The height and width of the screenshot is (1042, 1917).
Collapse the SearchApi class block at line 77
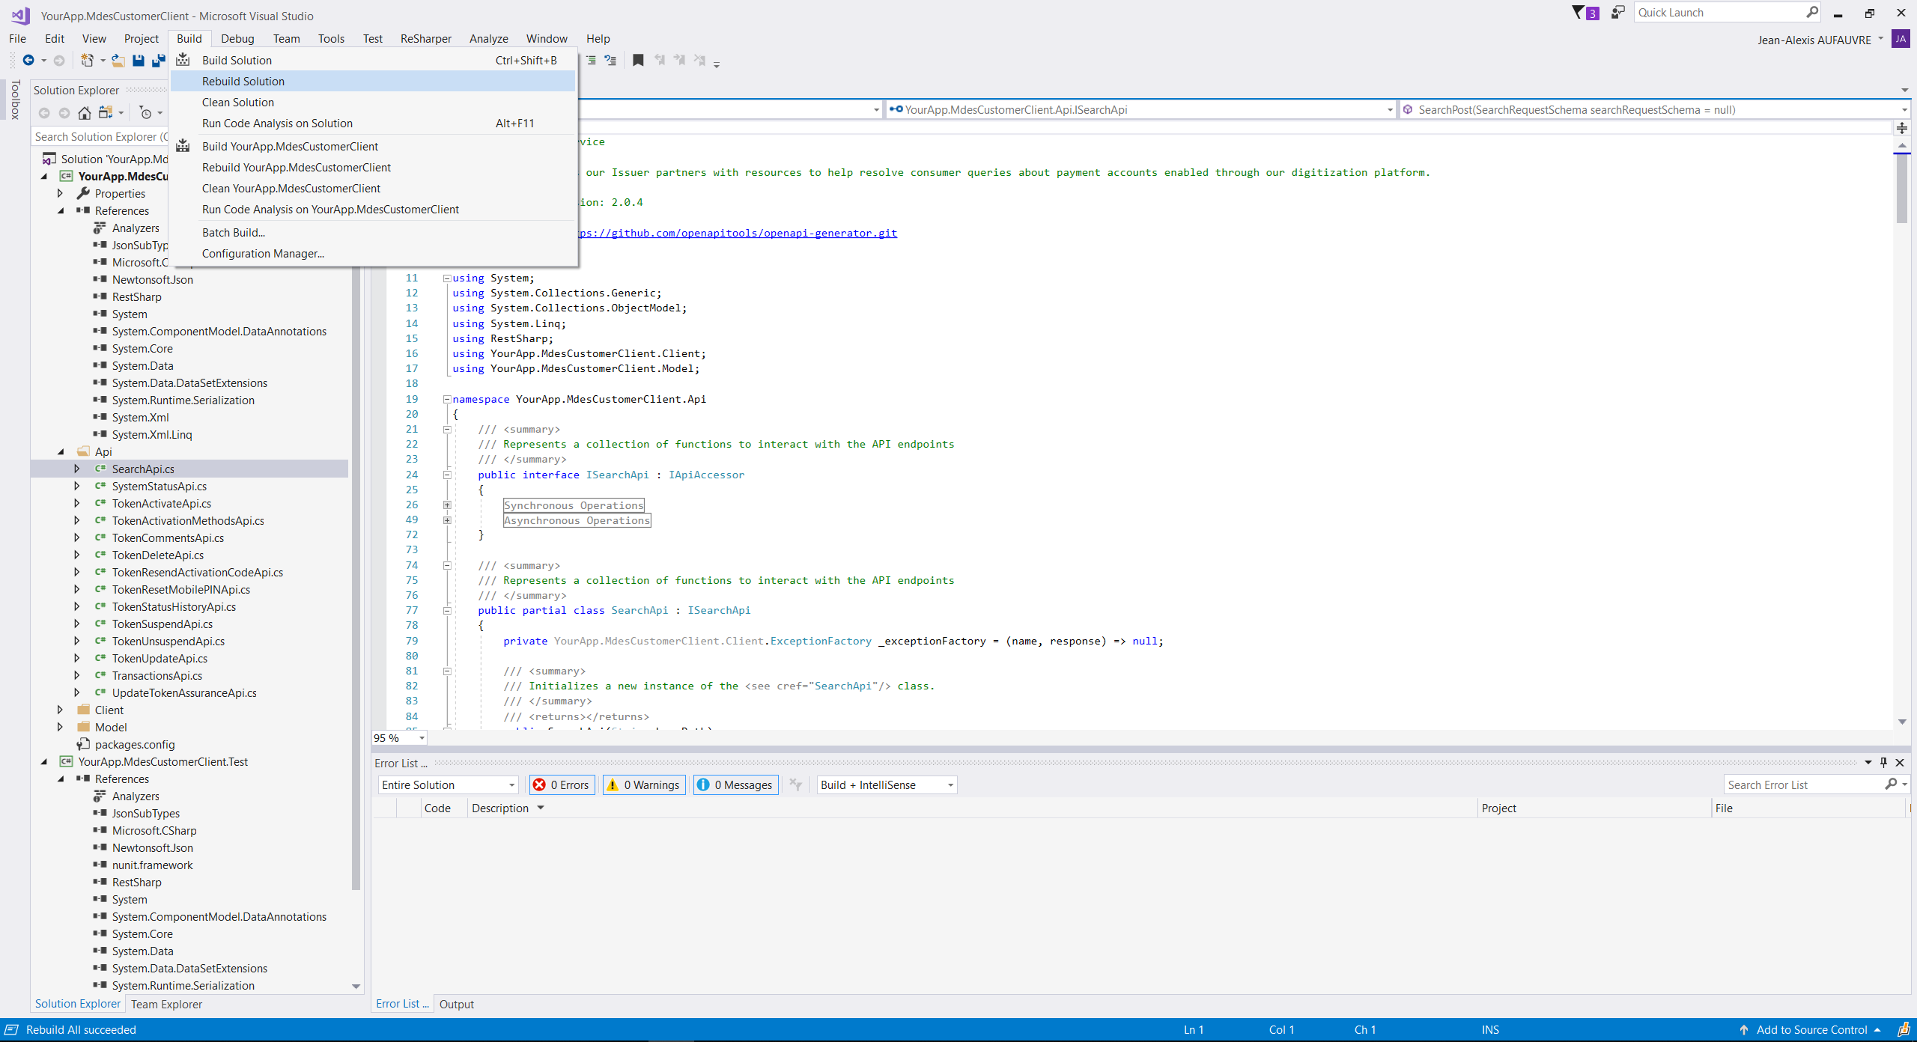click(x=447, y=611)
